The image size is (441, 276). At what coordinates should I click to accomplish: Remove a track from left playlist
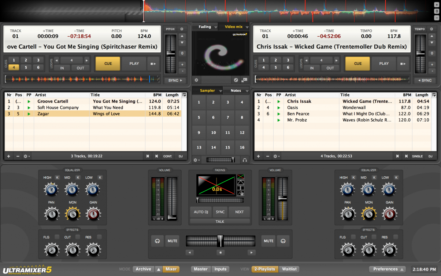point(18,156)
